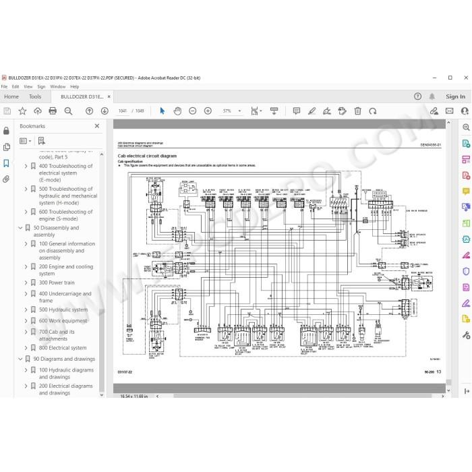Expand 600 Troubleshooting of engine

(x=26, y=212)
